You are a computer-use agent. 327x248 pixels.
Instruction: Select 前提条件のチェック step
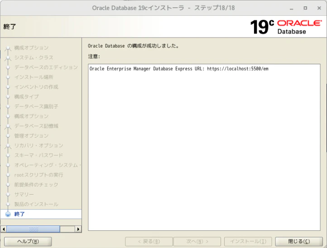36,185
